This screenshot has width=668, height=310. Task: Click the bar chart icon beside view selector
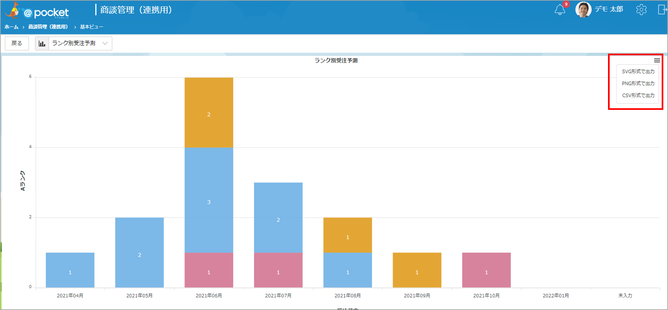[42, 44]
